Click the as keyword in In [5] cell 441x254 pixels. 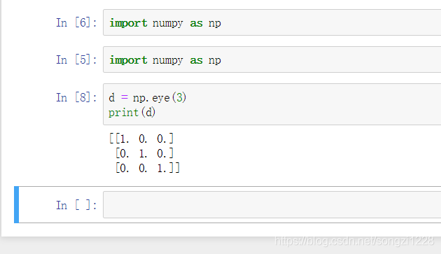click(x=196, y=60)
